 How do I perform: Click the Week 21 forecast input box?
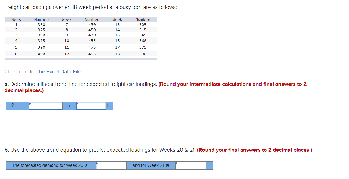click(190, 165)
